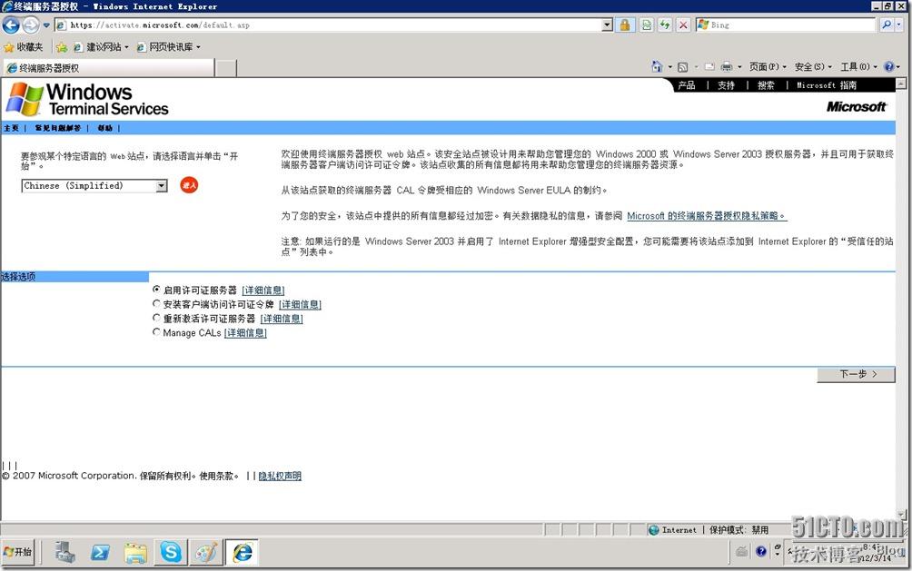Open the Web Slice Gallery (网页快讯库) item

(x=168, y=47)
